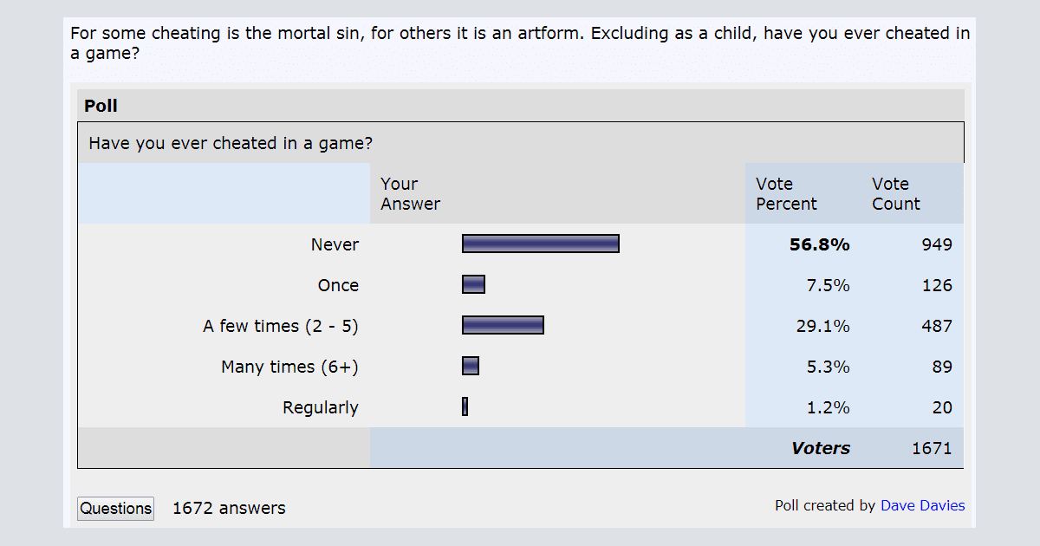The width and height of the screenshot is (1040, 546).
Task: Click the 1671 total voters count
Action: 932,449
